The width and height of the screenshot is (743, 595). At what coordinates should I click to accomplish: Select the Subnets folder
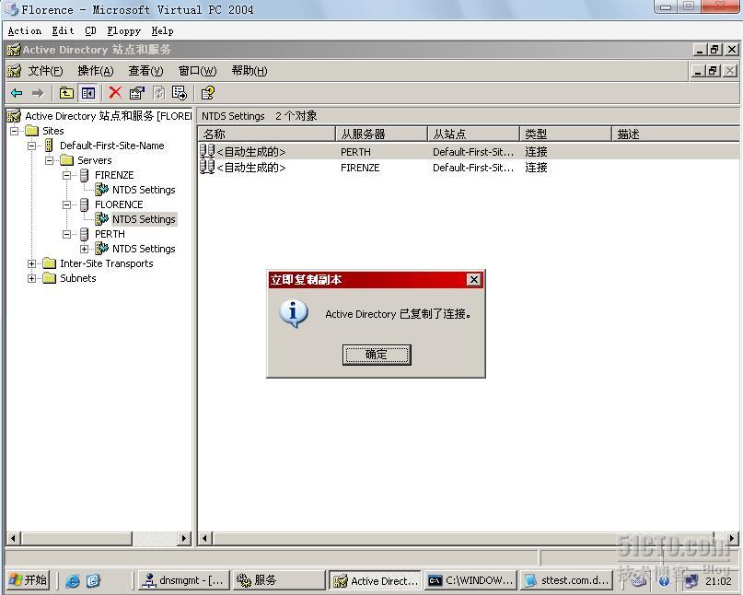[x=77, y=278]
